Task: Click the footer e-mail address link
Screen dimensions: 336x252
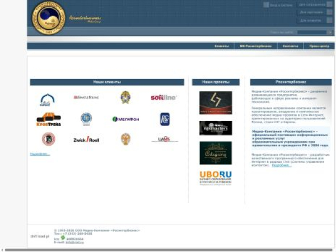Action: click(74, 242)
